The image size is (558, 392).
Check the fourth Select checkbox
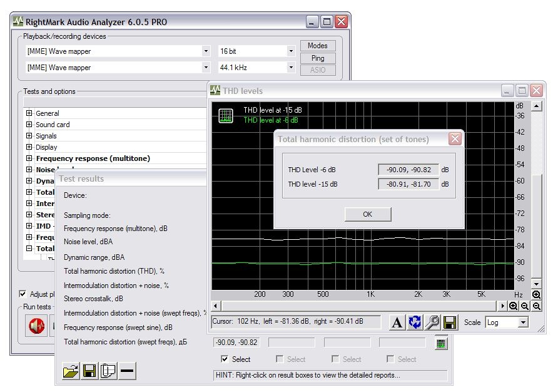(390, 359)
